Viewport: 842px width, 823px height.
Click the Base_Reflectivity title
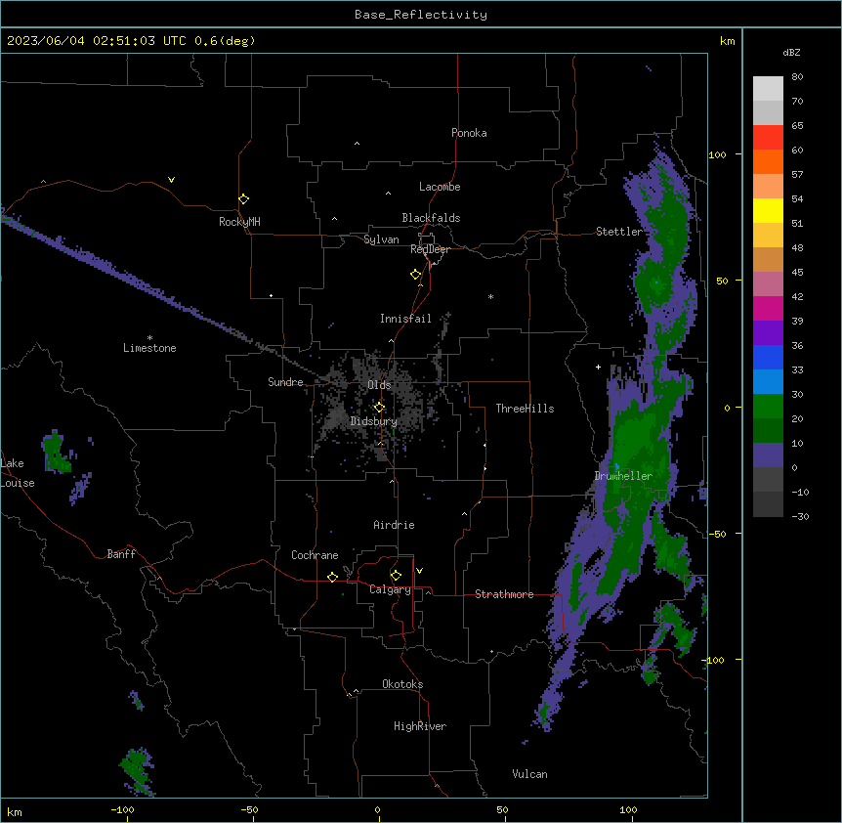click(421, 15)
